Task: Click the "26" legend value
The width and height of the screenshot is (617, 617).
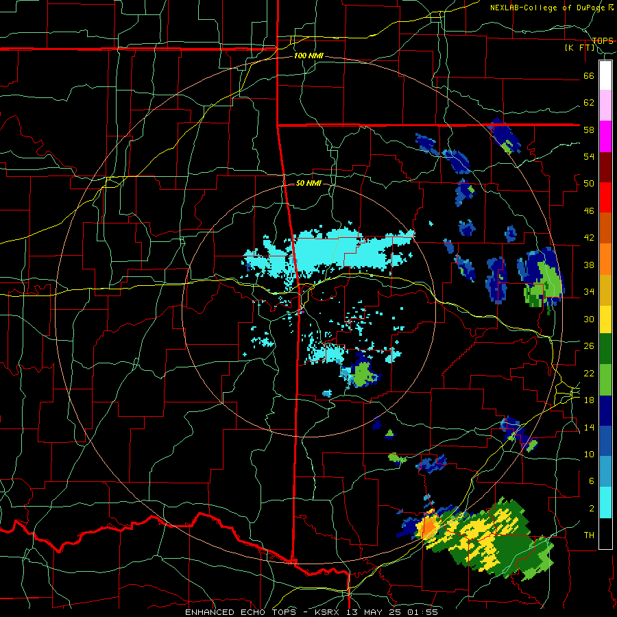Action: (589, 346)
